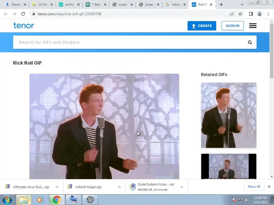Click the Chrome taskbar icon
274x205 pixels.
(x=57, y=200)
